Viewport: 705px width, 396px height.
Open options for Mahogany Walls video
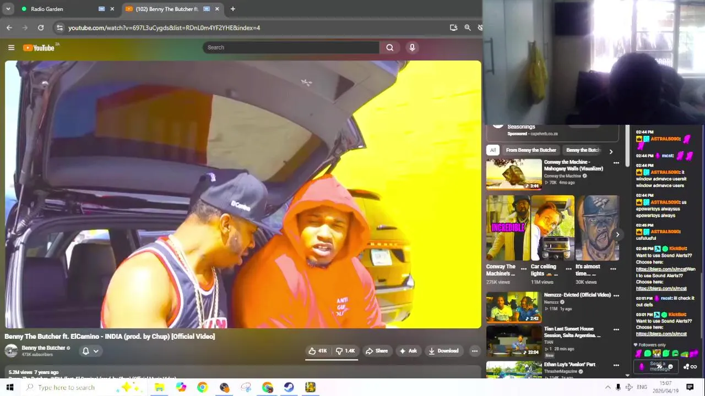(x=616, y=163)
